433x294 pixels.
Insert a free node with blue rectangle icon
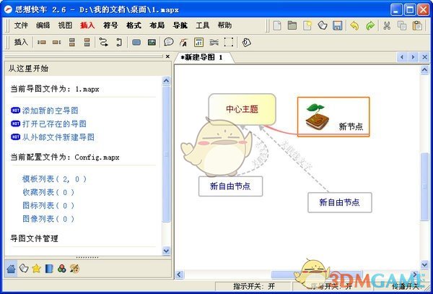136,43
